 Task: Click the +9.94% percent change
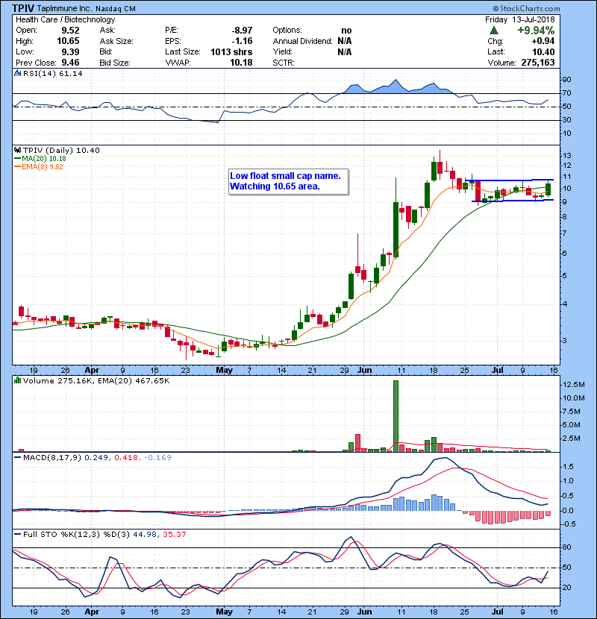[x=536, y=31]
